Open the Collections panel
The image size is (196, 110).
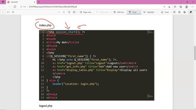tap(181, 7)
